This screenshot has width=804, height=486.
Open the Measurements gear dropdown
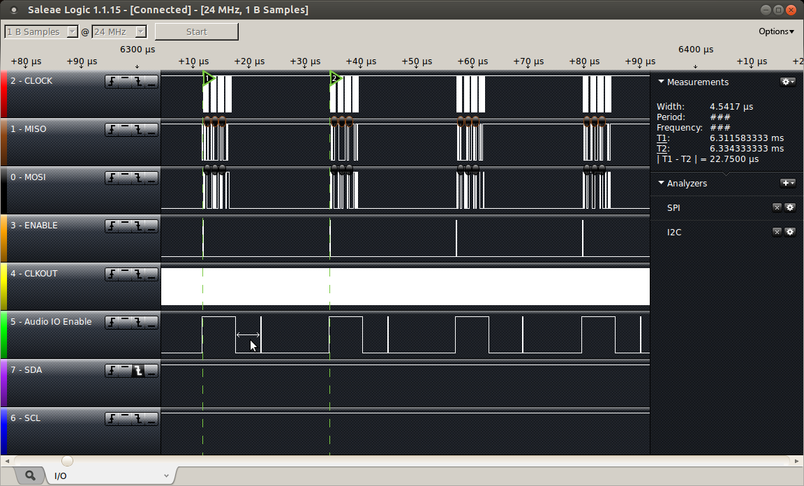(x=787, y=82)
